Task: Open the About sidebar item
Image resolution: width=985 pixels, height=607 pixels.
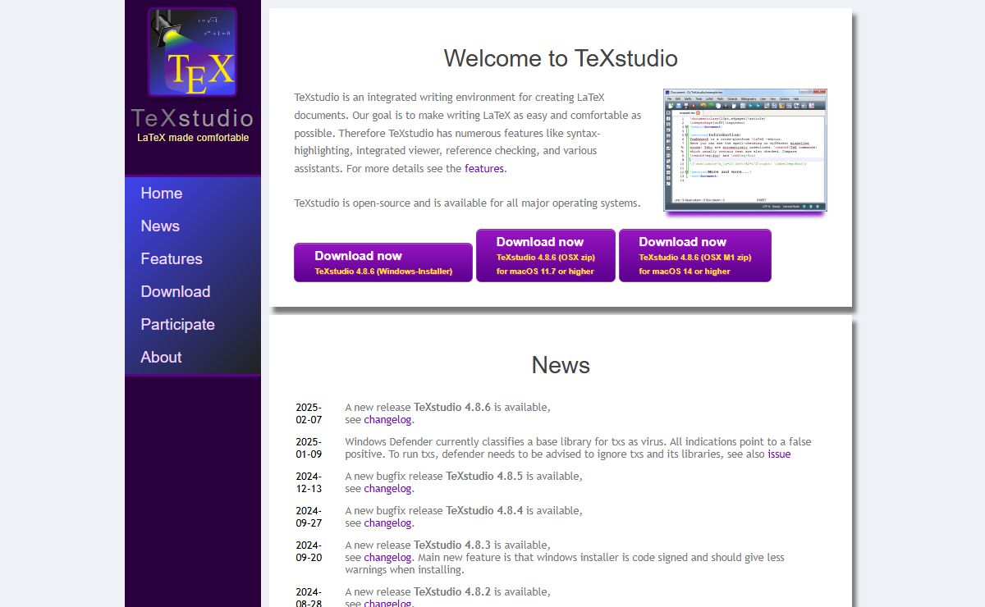Action: pyautogui.click(x=161, y=358)
